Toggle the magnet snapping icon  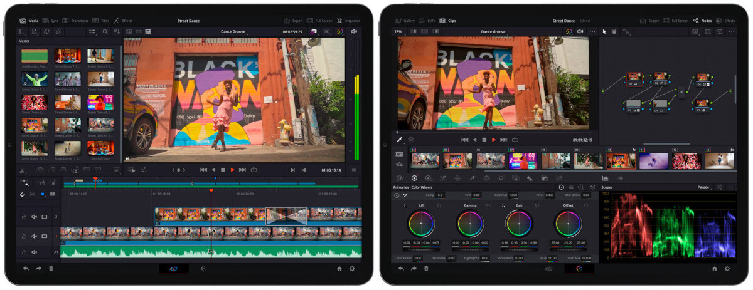point(23,194)
